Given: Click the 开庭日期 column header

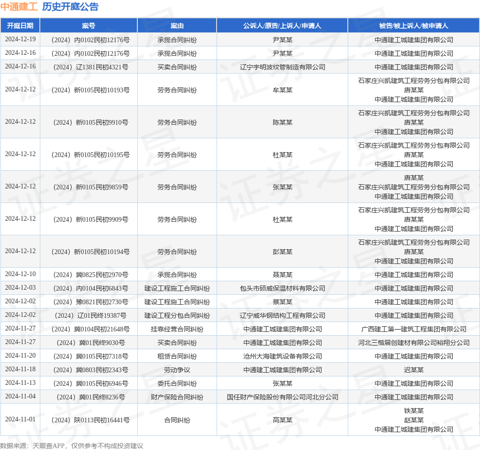Looking at the screenshot, I should pos(20,26).
